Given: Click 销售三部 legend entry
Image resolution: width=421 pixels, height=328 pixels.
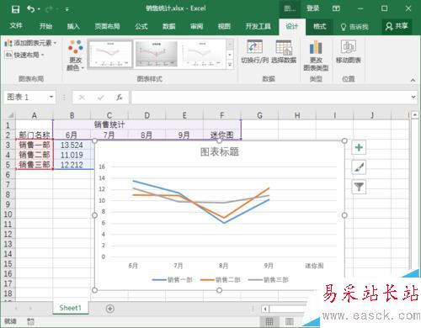Looking at the screenshot, I should (269, 280).
